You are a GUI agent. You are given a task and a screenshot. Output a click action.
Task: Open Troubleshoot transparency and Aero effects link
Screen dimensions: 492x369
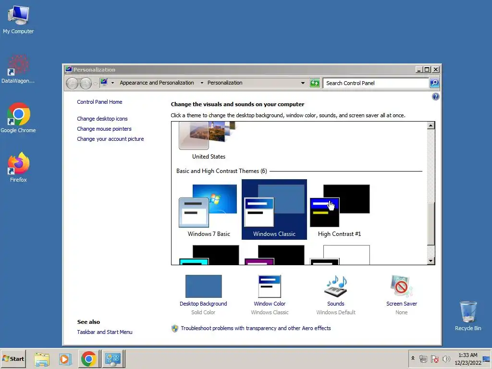(x=256, y=328)
